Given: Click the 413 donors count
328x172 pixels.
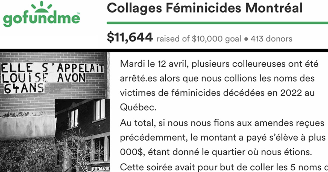Looking at the screenshot, I should point(271,39).
